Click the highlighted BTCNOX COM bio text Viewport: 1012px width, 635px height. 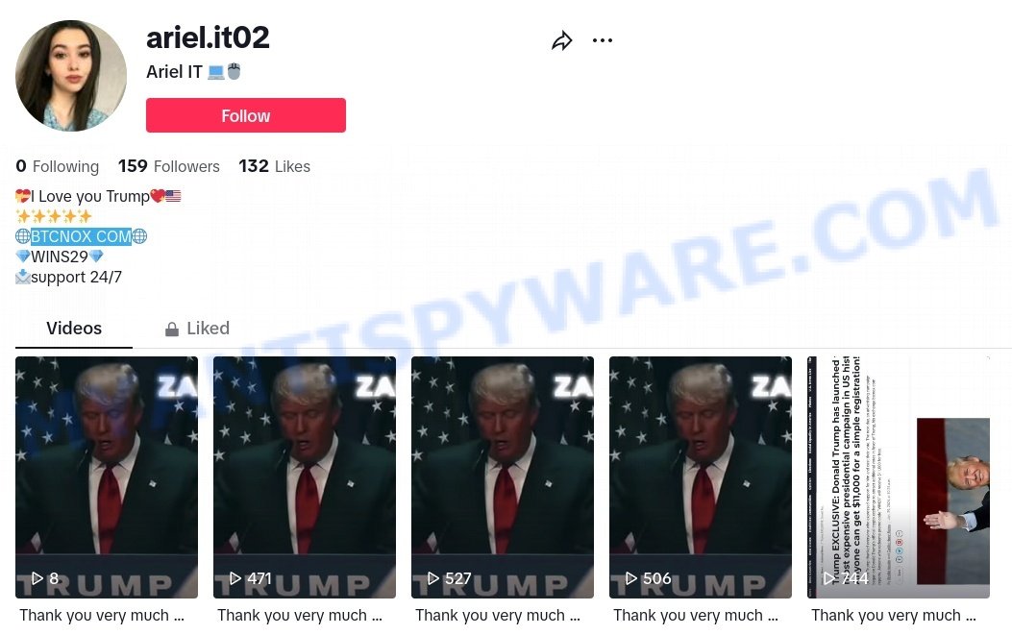click(82, 236)
